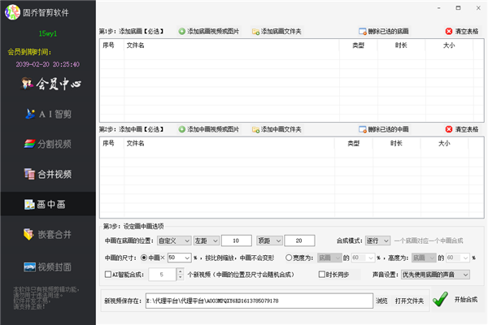Click 类型 column header in 底画 table
The width and height of the screenshot is (488, 325).
point(358,45)
